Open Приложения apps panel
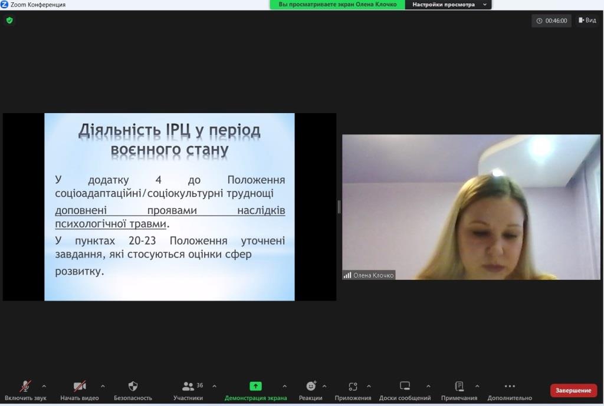Viewport: 604px width, 406px height. click(353, 390)
